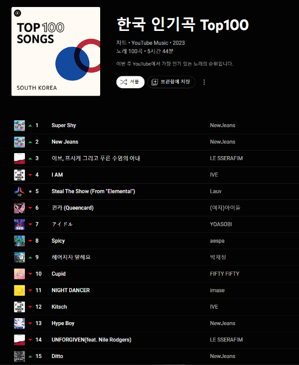This screenshot has width=299, height=365.
Task: Open (여자)아이들 artist link
Action: pos(225,208)
